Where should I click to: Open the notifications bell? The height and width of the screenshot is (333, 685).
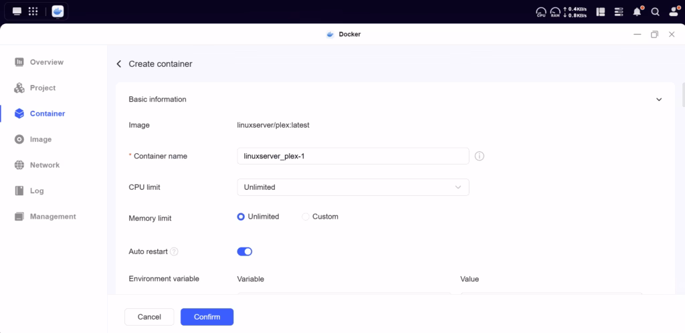pyautogui.click(x=637, y=11)
